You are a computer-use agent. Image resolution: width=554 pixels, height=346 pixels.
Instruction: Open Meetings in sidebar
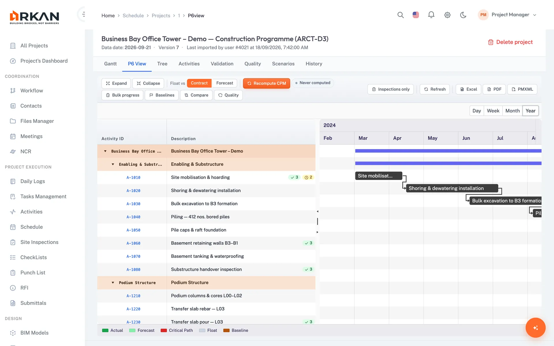(x=31, y=136)
